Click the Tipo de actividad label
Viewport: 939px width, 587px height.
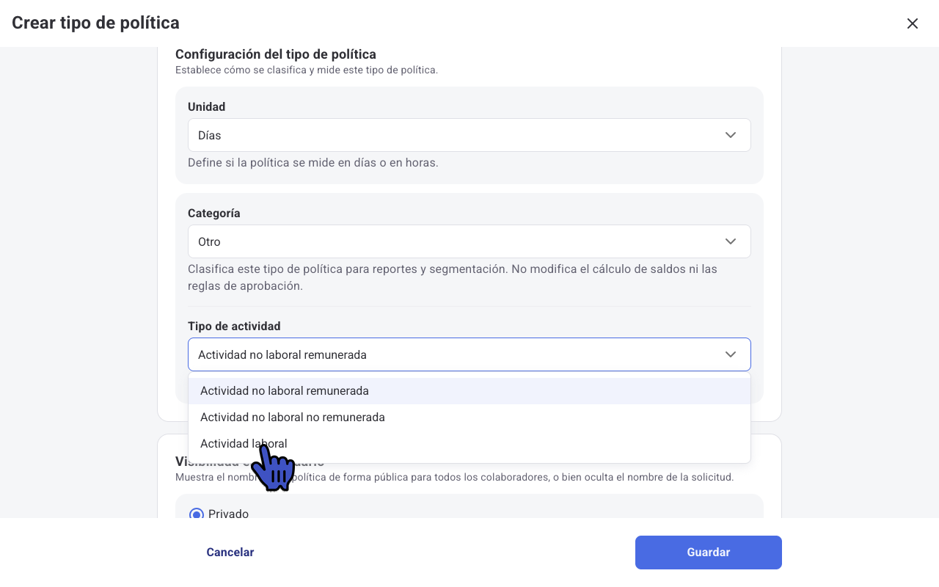234,327
